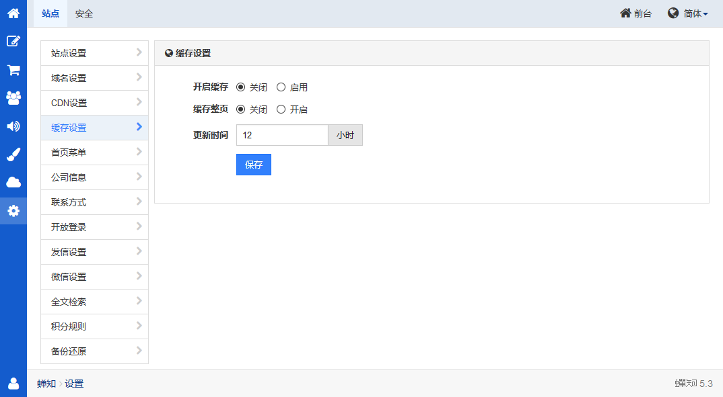Screen dimensions: 723x397
Task: Select 关闭 radio for 开启缓存
Action: click(241, 87)
